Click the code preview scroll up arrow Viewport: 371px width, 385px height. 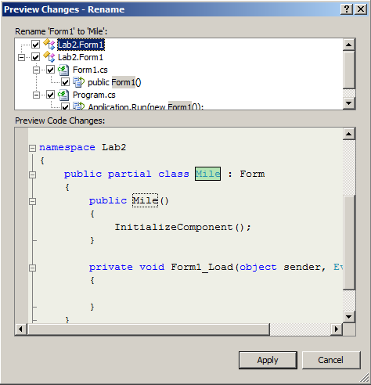pyautogui.click(x=349, y=134)
